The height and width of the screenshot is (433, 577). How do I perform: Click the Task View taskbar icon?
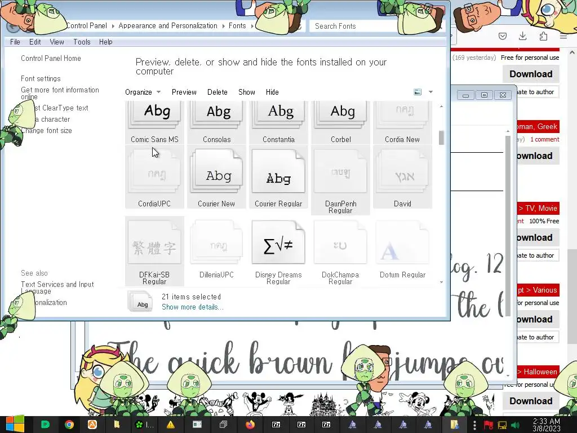tap(223, 425)
